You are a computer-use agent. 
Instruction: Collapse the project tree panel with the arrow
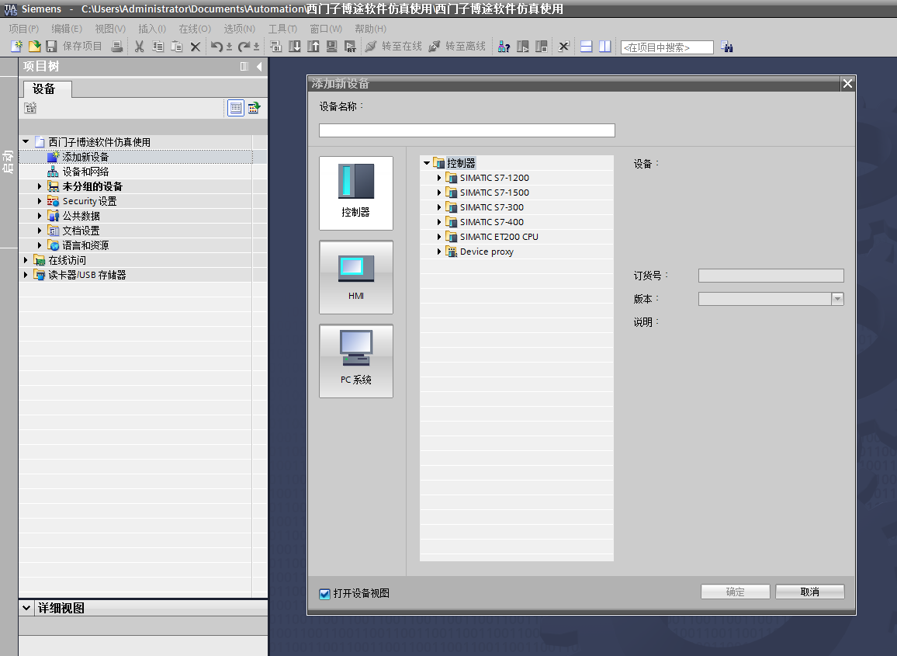click(259, 67)
